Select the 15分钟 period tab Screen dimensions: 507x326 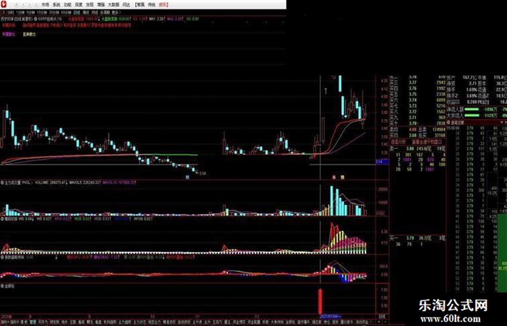pos(42,12)
